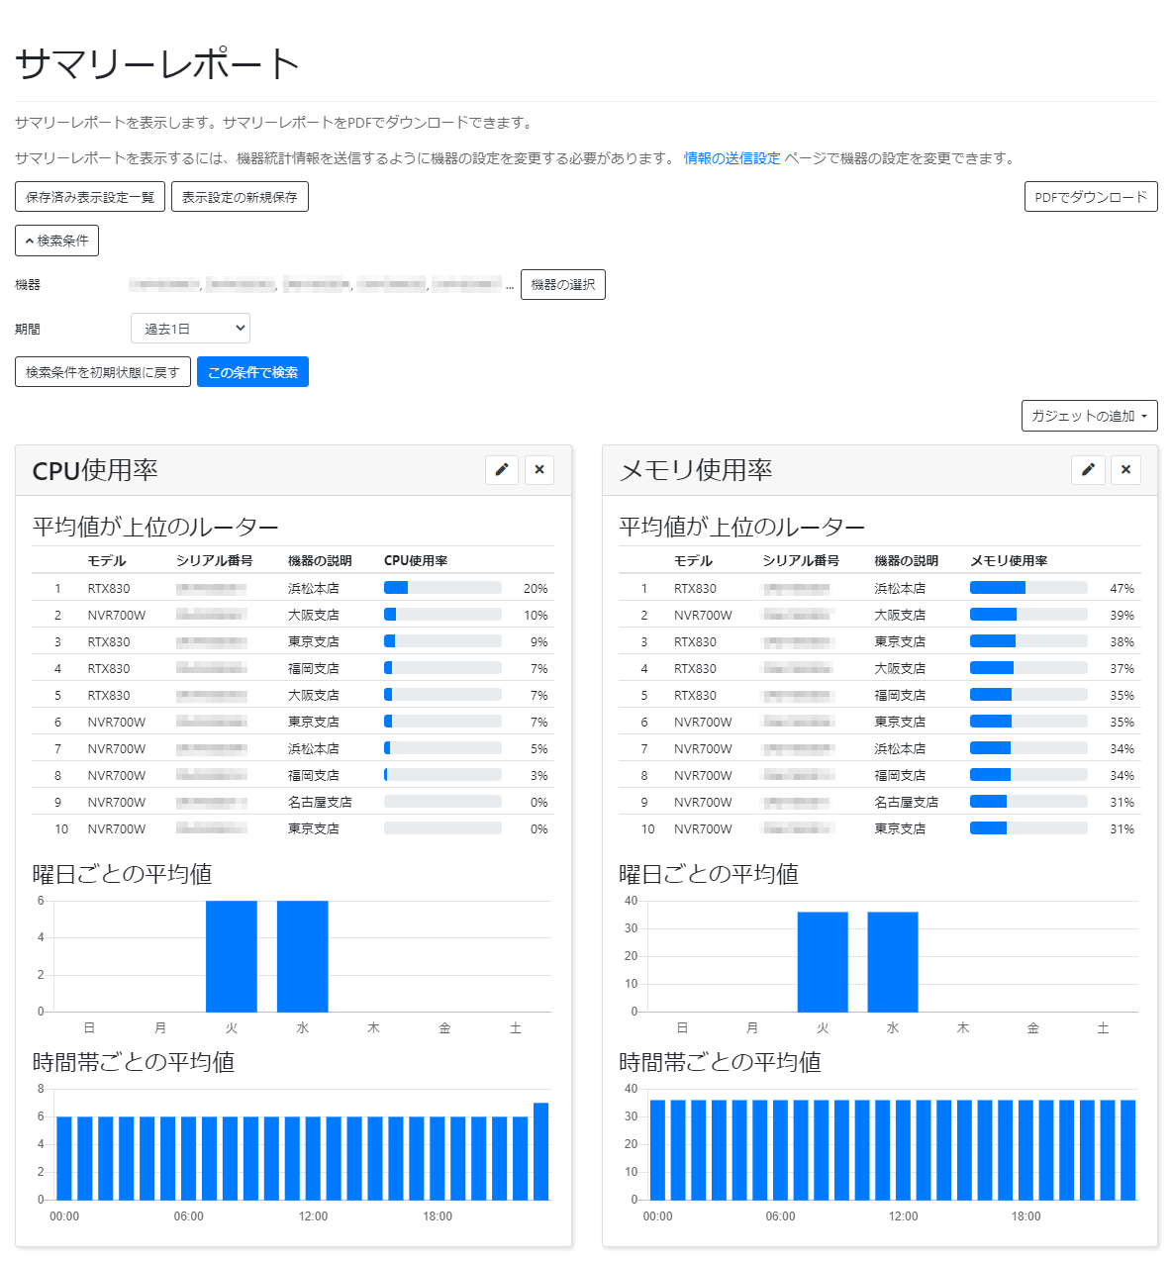Edit the CPU使用率 gadget with pencil icon

coord(502,470)
